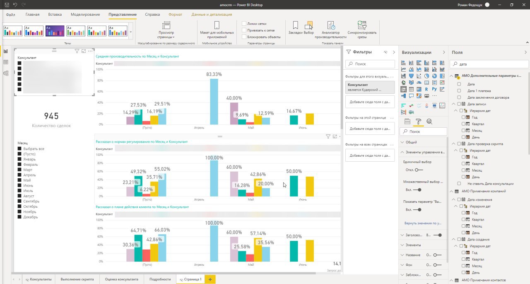
Task: Add a new page with the plus button
Action: coord(210,279)
